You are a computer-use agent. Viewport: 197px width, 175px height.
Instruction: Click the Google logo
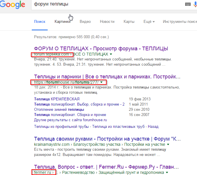[x=12, y=4]
